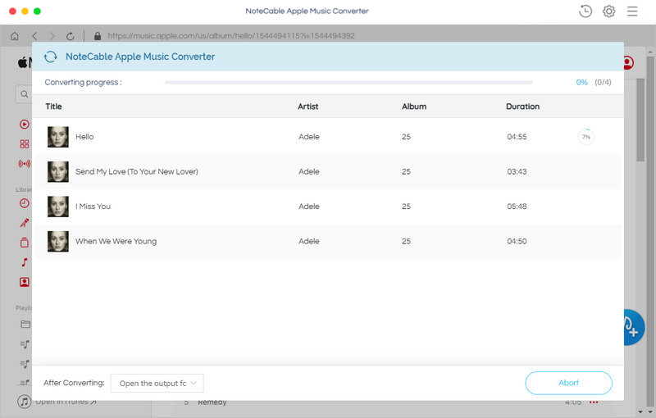Viewport: 656px width, 418px height.
Task: Click the 04:55 duration value
Action: [517, 137]
